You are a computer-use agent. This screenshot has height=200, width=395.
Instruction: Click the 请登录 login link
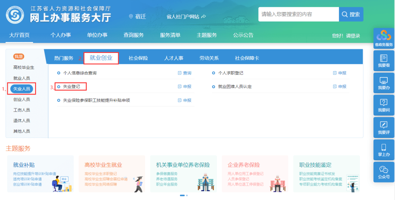click(x=353, y=36)
